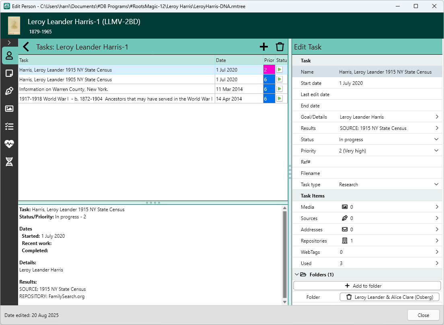This screenshot has height=325, width=444.
Task: Click the horizontal splitter dots above details
Action: coord(153,203)
